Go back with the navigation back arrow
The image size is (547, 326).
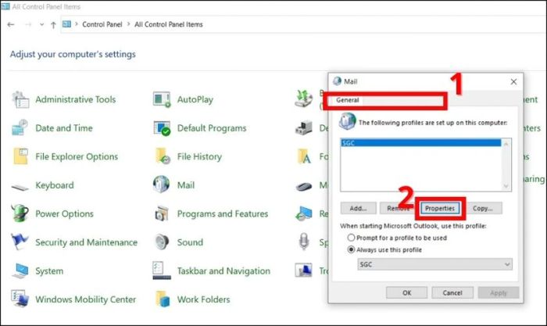11,24
